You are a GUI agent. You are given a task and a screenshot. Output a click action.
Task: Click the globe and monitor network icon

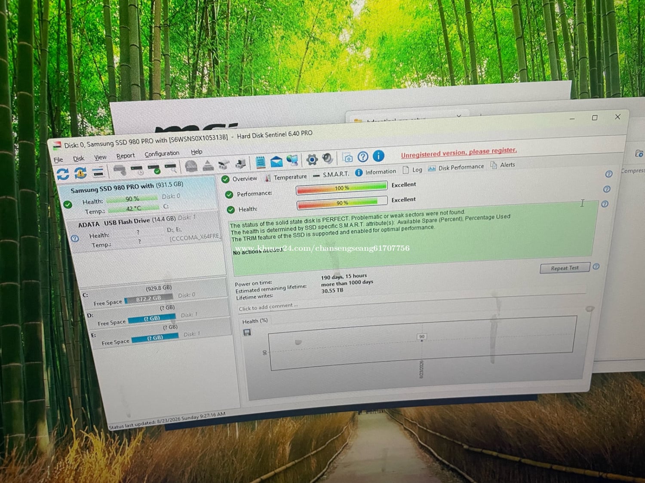coord(292,161)
